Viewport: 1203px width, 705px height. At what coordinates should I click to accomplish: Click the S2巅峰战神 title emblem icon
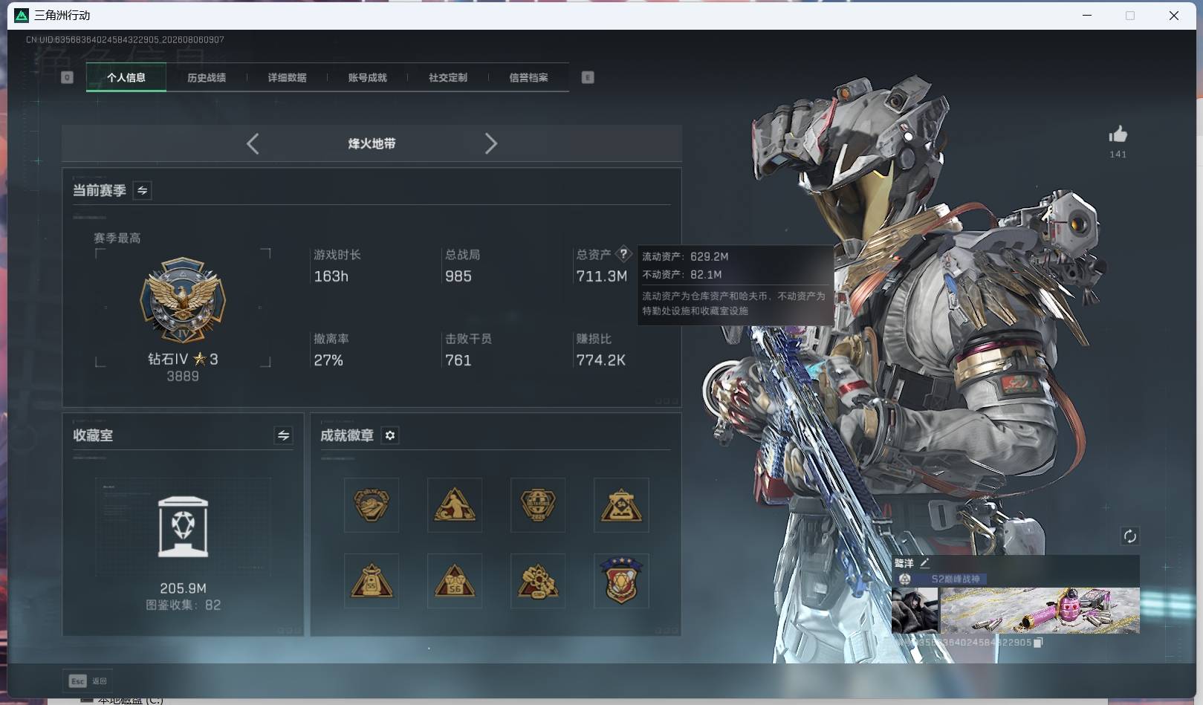[x=905, y=579]
